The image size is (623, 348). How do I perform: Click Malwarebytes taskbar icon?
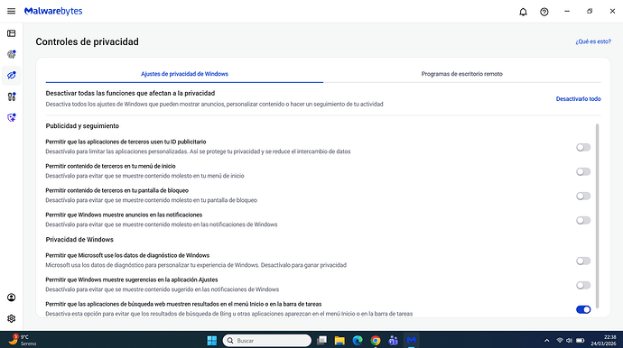pos(411,340)
